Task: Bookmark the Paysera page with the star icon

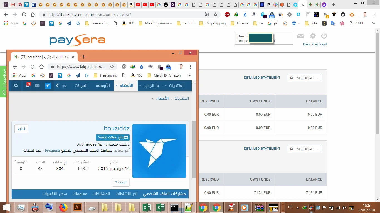Action: [x=215, y=14]
